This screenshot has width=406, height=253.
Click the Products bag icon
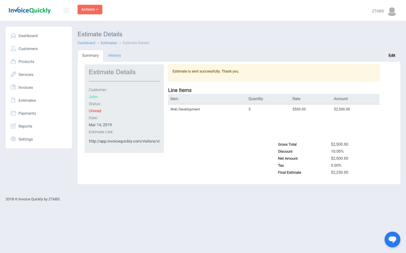coord(13,62)
